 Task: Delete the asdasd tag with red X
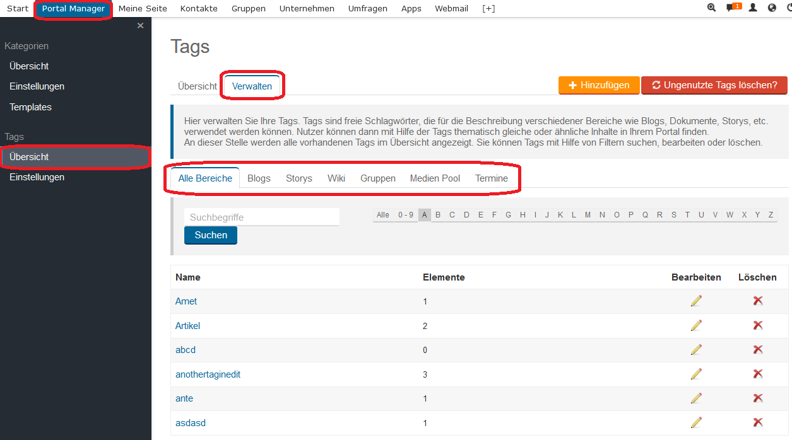[758, 422]
